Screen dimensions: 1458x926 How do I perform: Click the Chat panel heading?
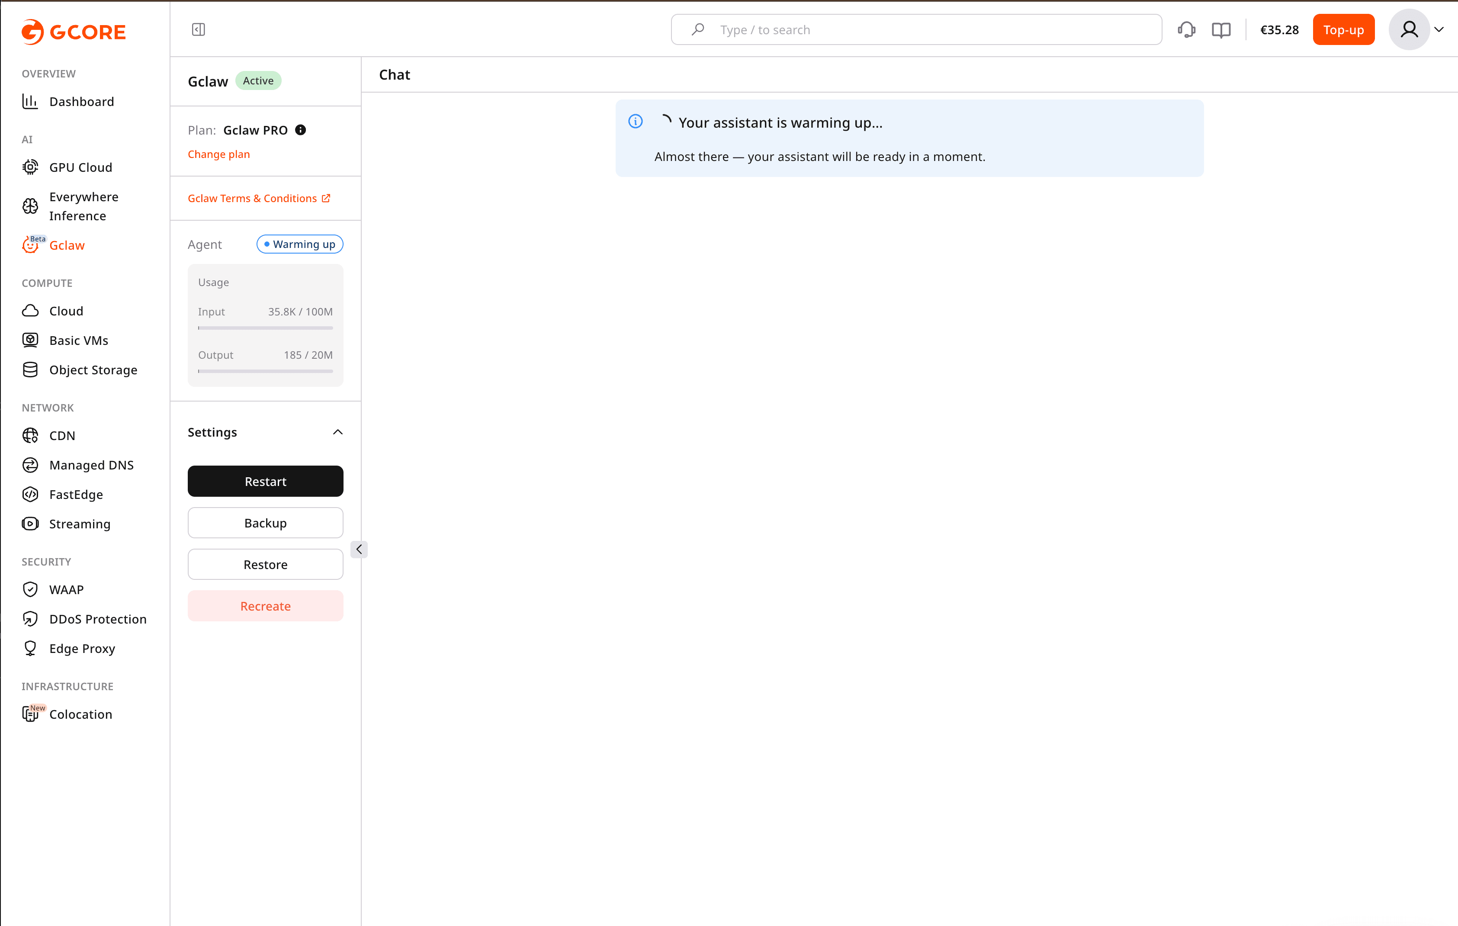pos(395,74)
